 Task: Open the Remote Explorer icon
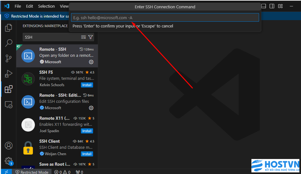pos(8,105)
